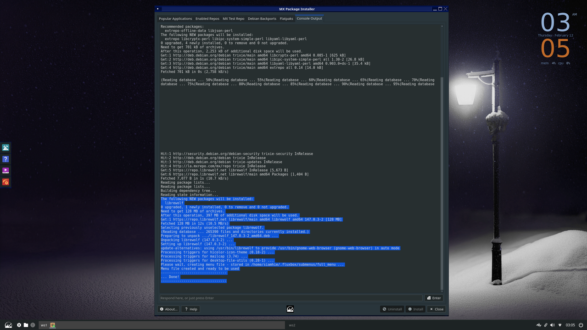Open the Help button
The image size is (587, 330).
point(190,309)
